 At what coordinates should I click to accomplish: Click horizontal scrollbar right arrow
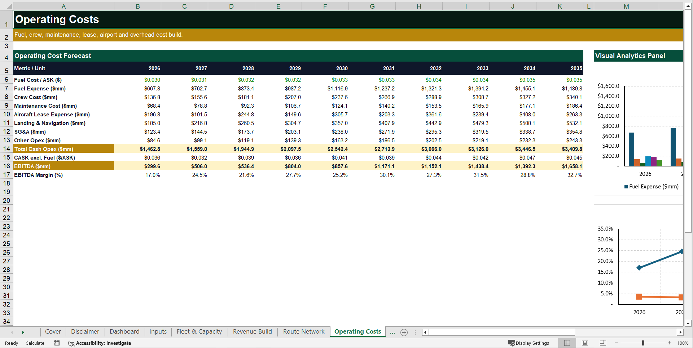pyautogui.click(x=680, y=332)
